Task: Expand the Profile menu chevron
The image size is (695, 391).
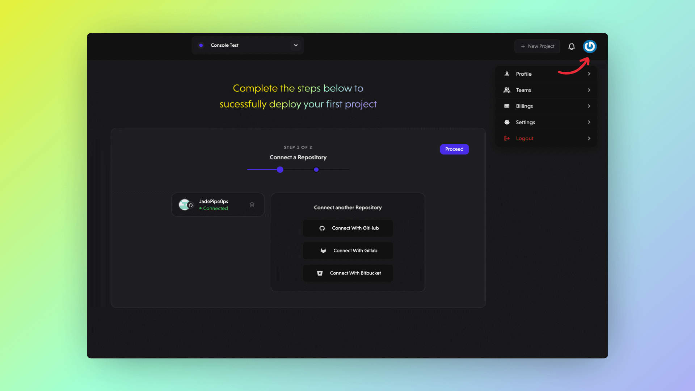Action: (x=589, y=73)
